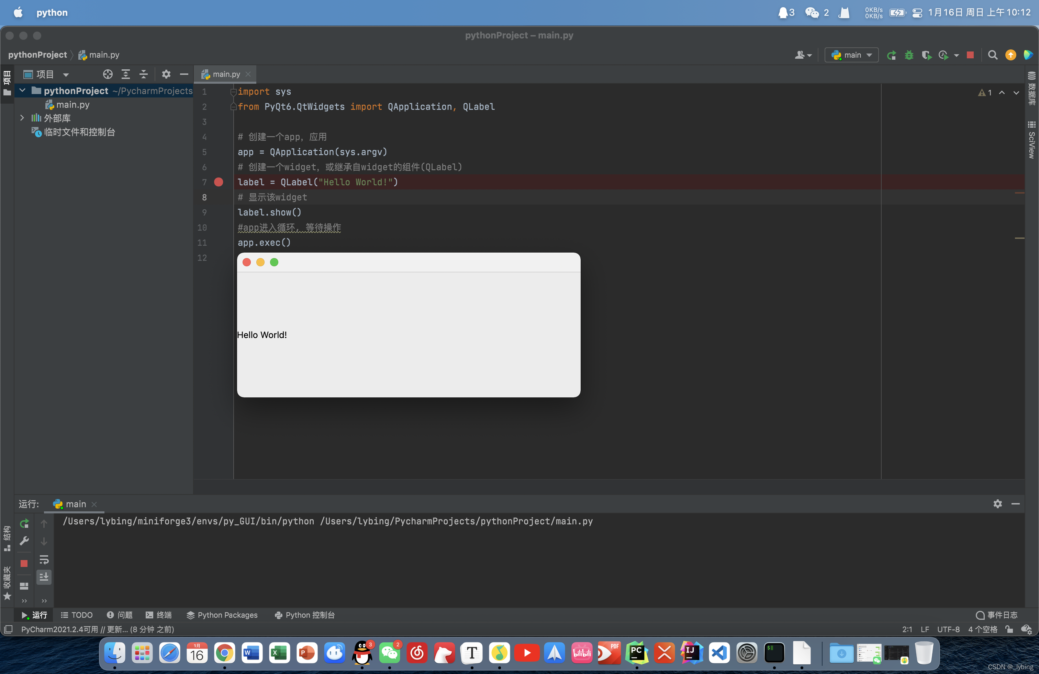Open SciView side tool window
This screenshot has height=674, width=1039.
(x=1031, y=140)
